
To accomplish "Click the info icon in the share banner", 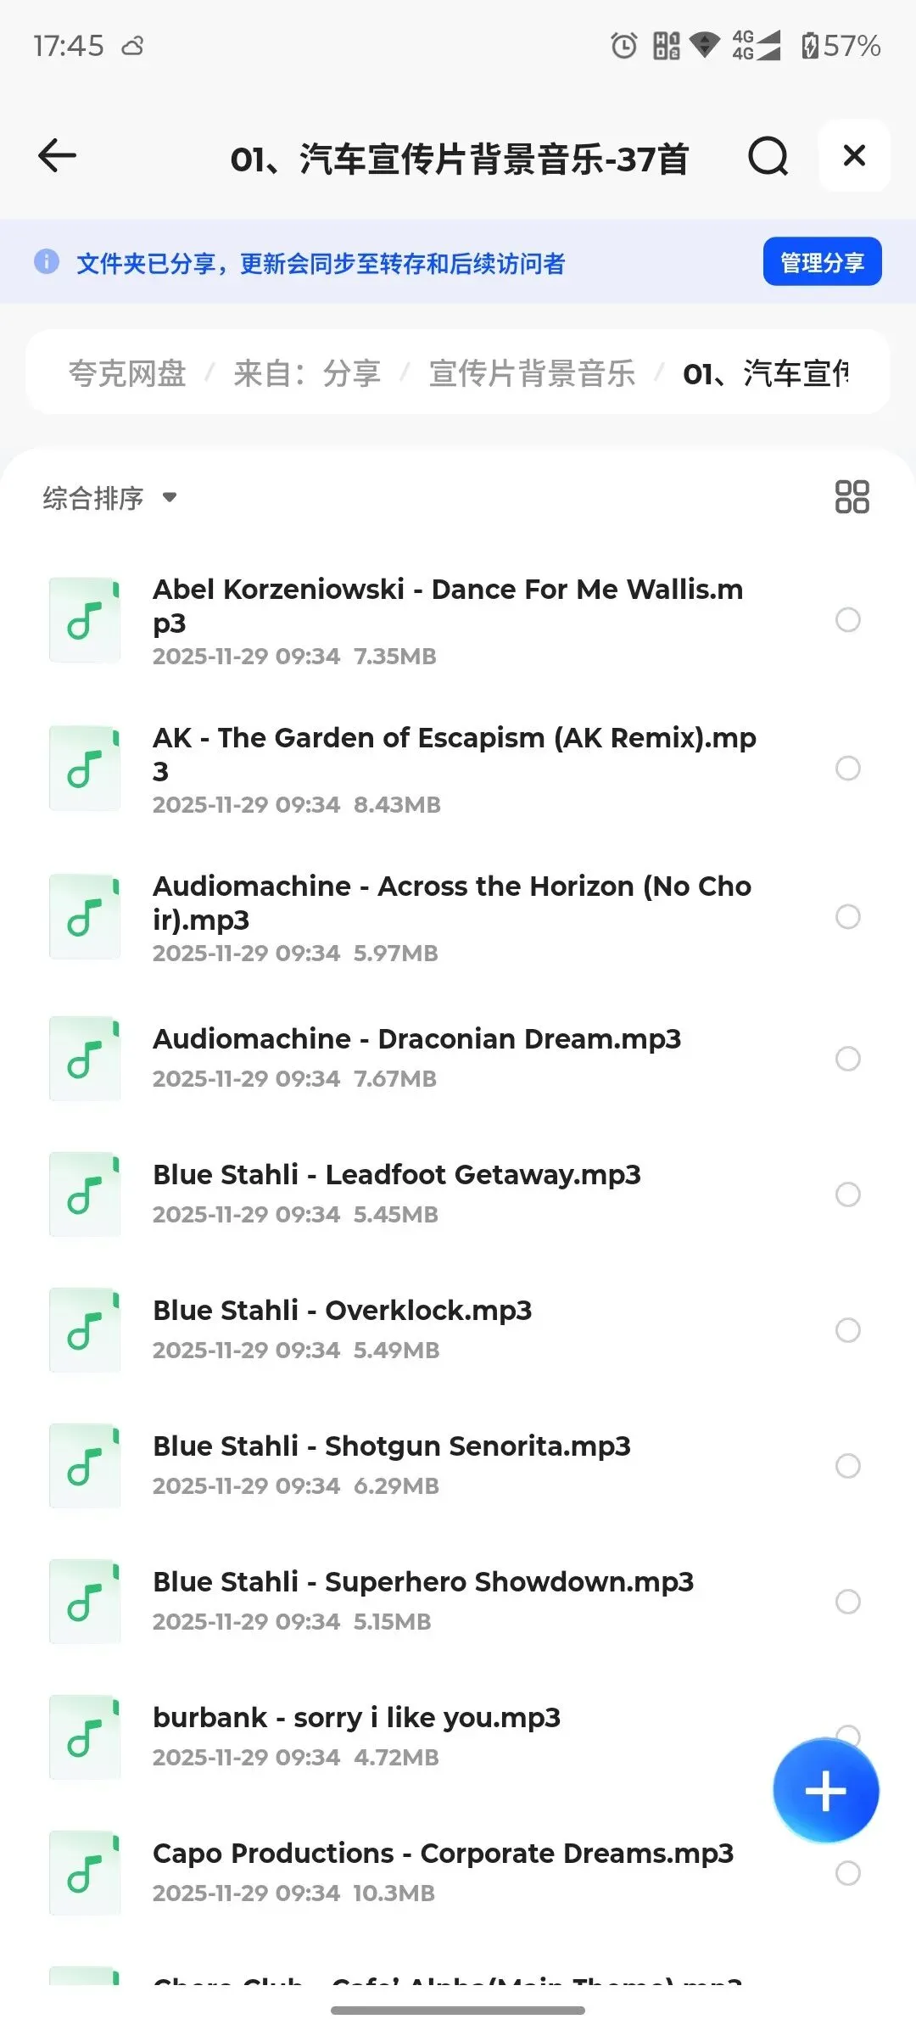I will click(x=47, y=262).
